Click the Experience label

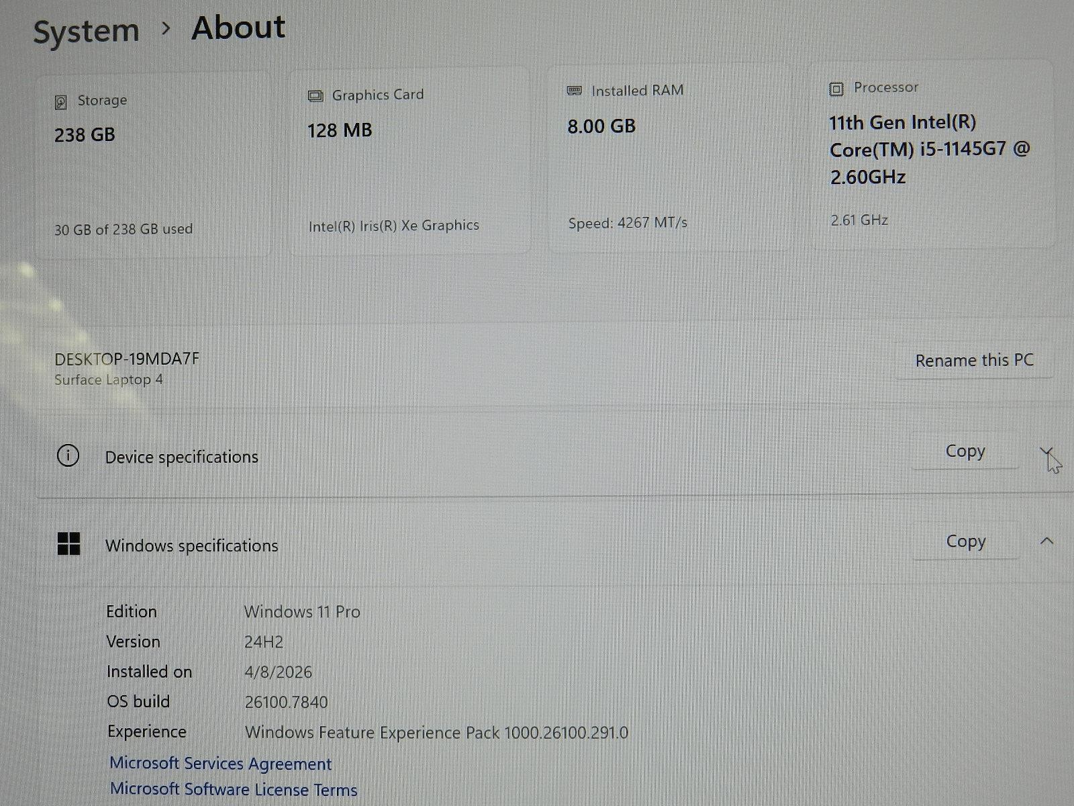[x=147, y=731]
